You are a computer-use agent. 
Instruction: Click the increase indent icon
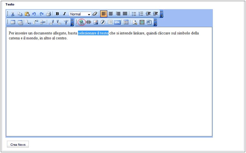[156, 14]
